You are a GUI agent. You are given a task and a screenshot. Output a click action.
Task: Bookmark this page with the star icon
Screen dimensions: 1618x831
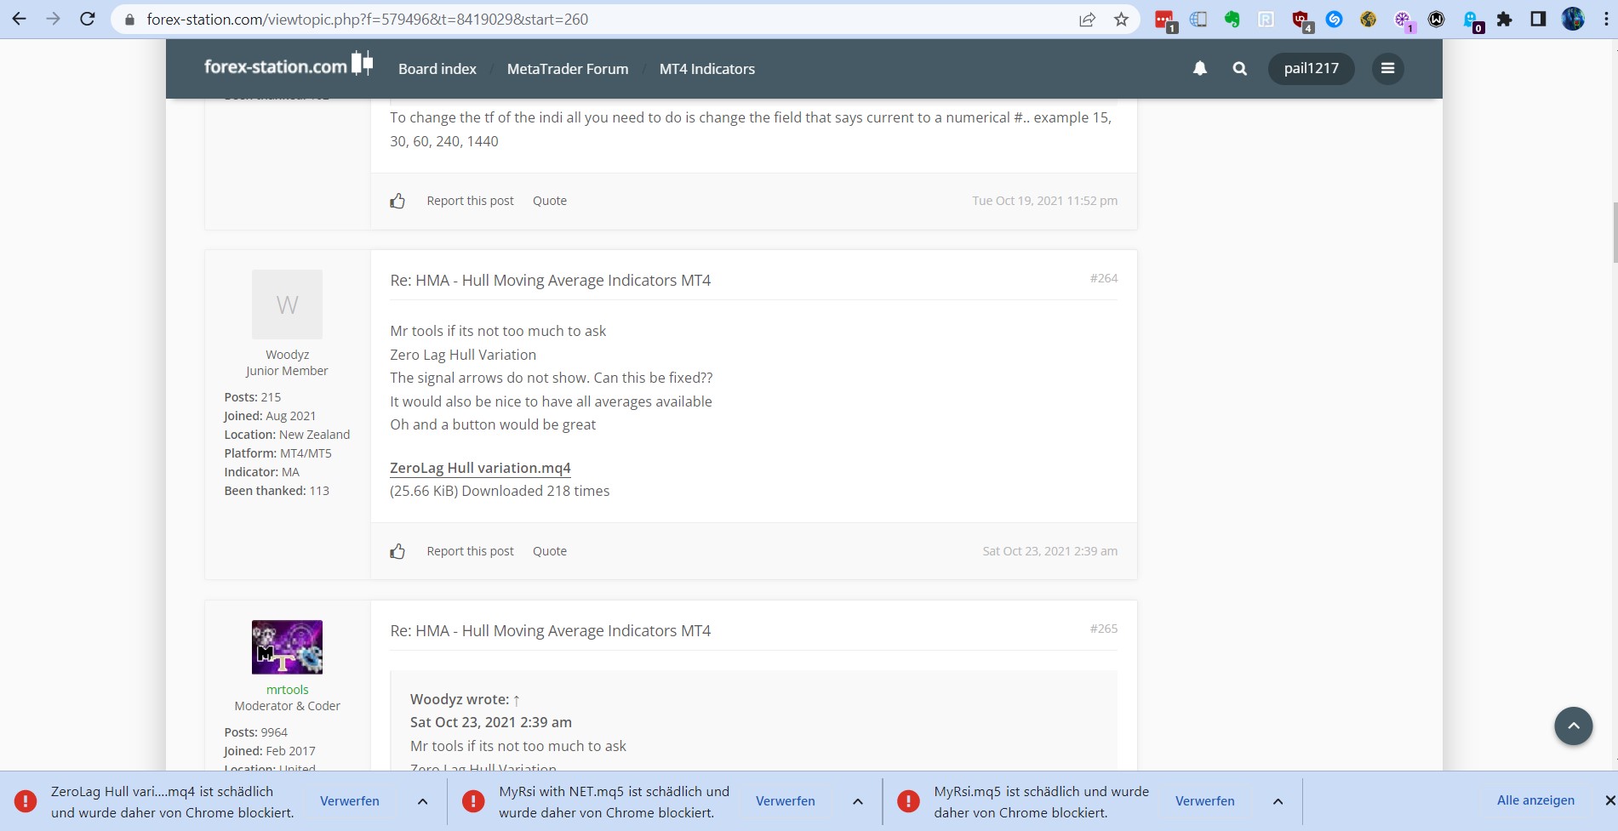click(1121, 20)
